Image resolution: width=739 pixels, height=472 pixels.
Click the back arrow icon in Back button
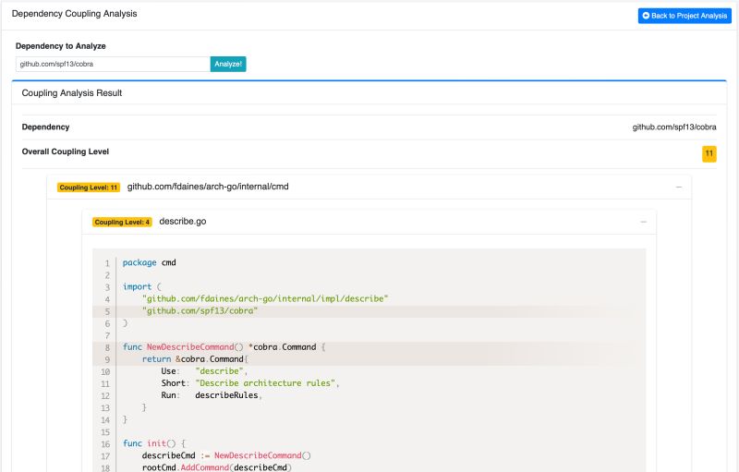(646, 16)
